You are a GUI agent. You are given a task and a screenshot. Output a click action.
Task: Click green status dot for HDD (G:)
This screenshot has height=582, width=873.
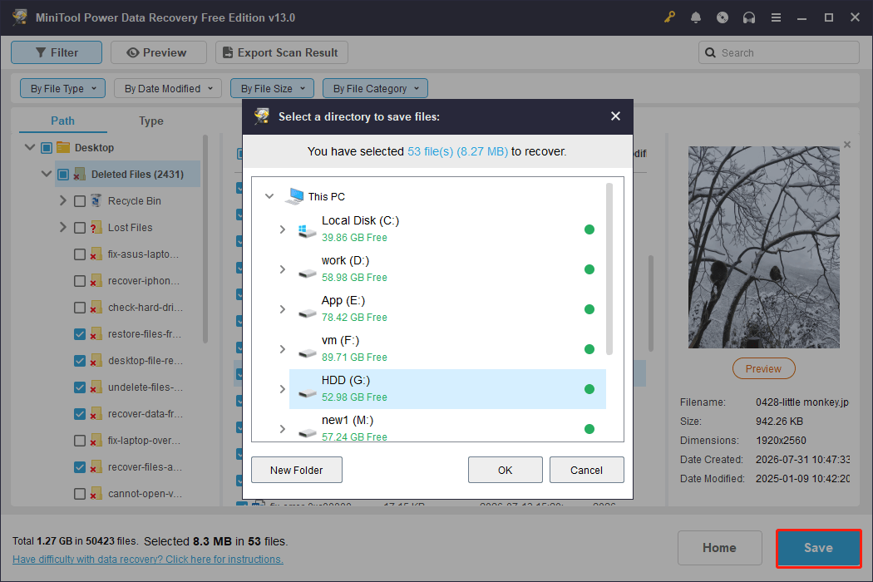tap(589, 389)
